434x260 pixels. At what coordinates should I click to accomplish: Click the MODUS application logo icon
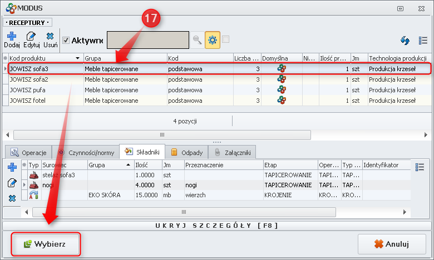[x=11, y=8]
